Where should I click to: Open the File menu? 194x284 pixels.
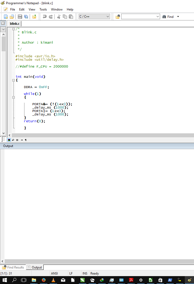(13, 9)
